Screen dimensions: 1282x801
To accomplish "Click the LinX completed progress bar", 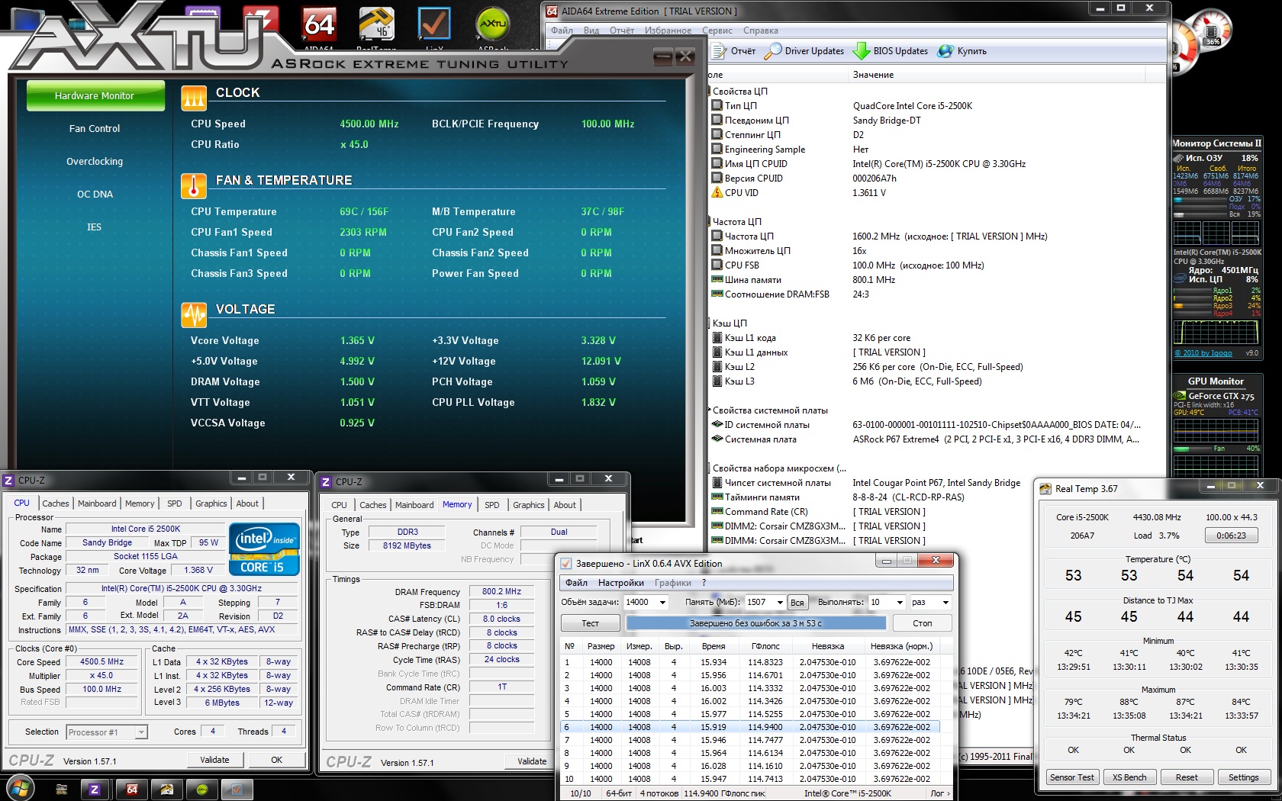I will (755, 623).
